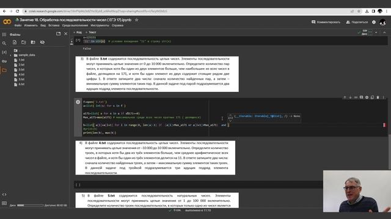Go forward in the browser
Viewport: 391px width, 219px height.
pyautogui.click(x=11, y=11)
